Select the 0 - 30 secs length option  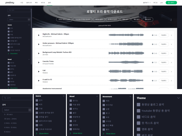tap(8, 115)
